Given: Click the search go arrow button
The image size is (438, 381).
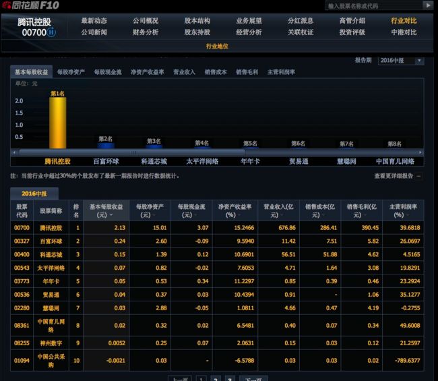Looking at the screenshot, I should tap(427, 5).
